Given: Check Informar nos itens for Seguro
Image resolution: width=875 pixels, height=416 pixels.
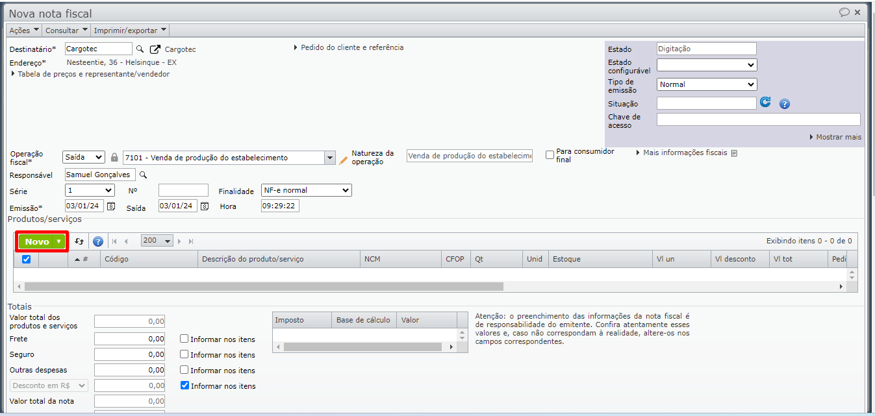Looking at the screenshot, I should [x=184, y=354].
